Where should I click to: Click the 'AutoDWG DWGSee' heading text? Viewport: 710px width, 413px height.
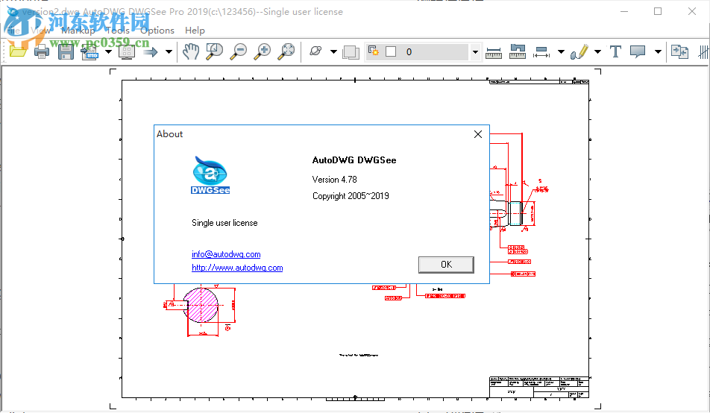[354, 160]
